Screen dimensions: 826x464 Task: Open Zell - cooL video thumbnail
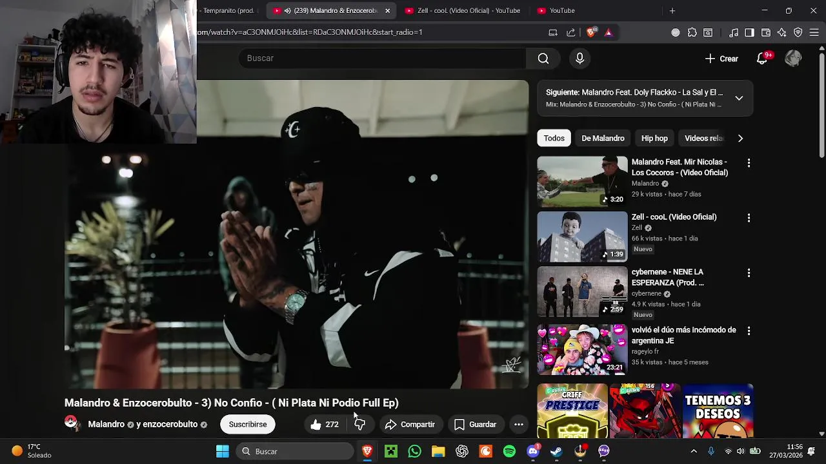click(582, 237)
